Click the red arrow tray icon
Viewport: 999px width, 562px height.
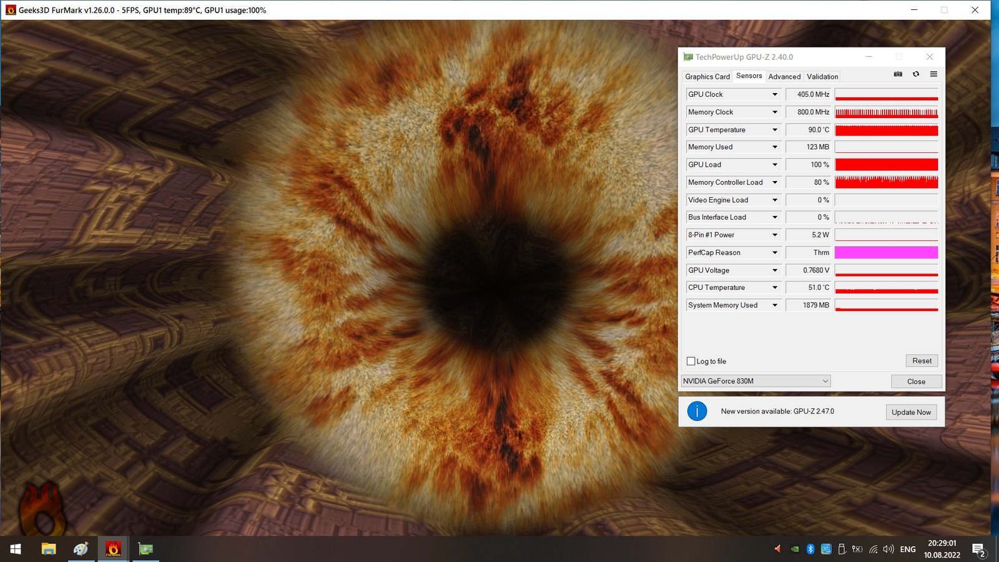pos(778,550)
